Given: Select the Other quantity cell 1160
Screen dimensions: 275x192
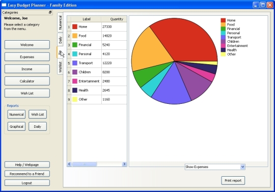Looking at the screenshot, I should click(x=114, y=99).
